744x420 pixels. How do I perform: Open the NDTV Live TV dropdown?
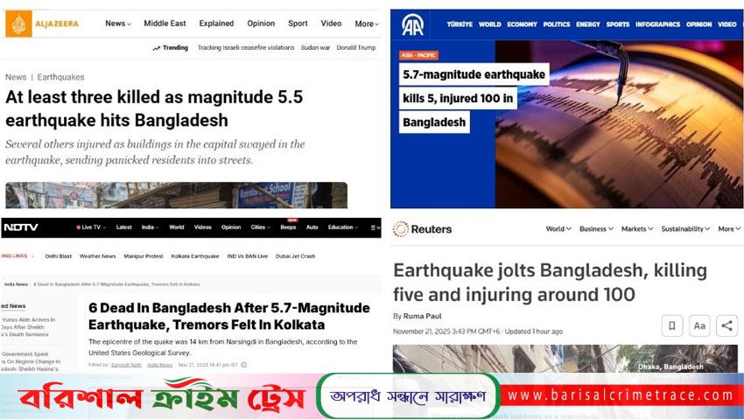click(91, 227)
